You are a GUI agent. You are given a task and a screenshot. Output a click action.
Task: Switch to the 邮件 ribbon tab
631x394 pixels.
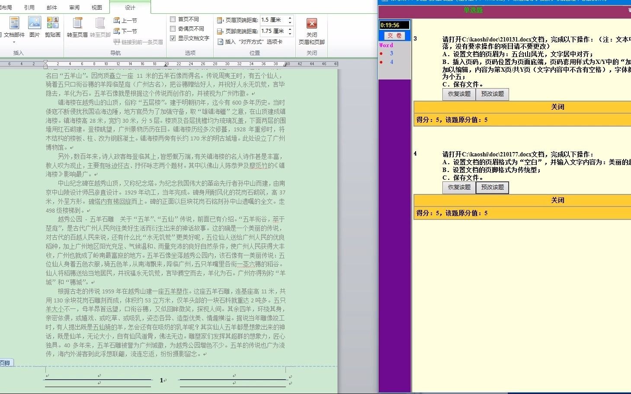tap(52, 7)
